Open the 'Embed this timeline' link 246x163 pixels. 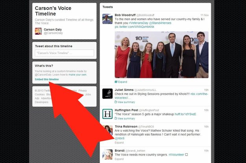(x=47, y=79)
